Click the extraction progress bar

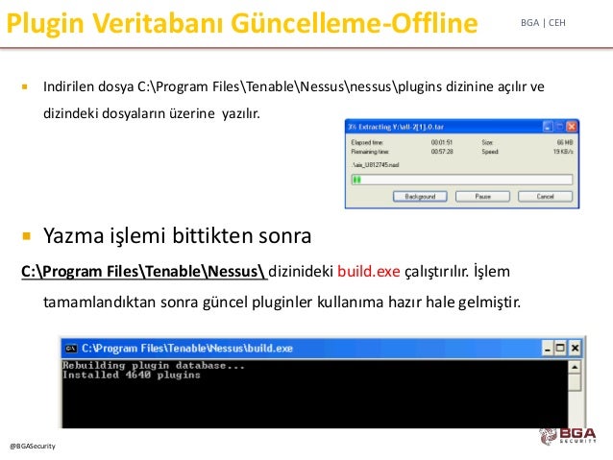pyautogui.click(x=462, y=180)
